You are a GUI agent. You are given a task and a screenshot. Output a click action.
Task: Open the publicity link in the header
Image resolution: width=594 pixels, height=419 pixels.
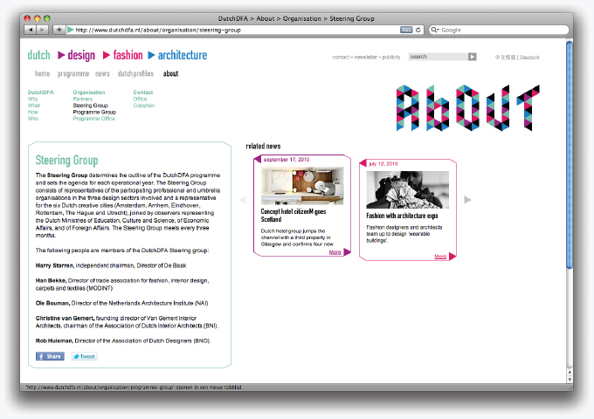point(391,57)
